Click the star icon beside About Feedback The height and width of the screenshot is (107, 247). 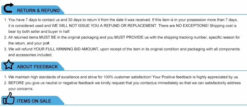(8, 65)
